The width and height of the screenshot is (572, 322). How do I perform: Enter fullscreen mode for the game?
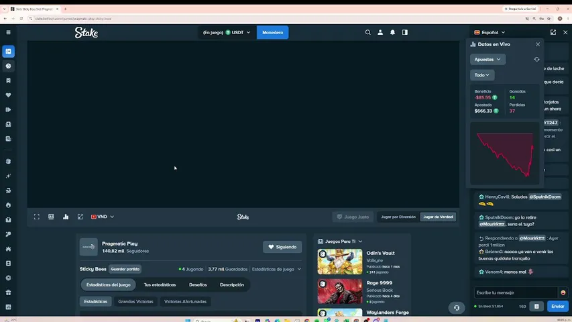click(36, 217)
